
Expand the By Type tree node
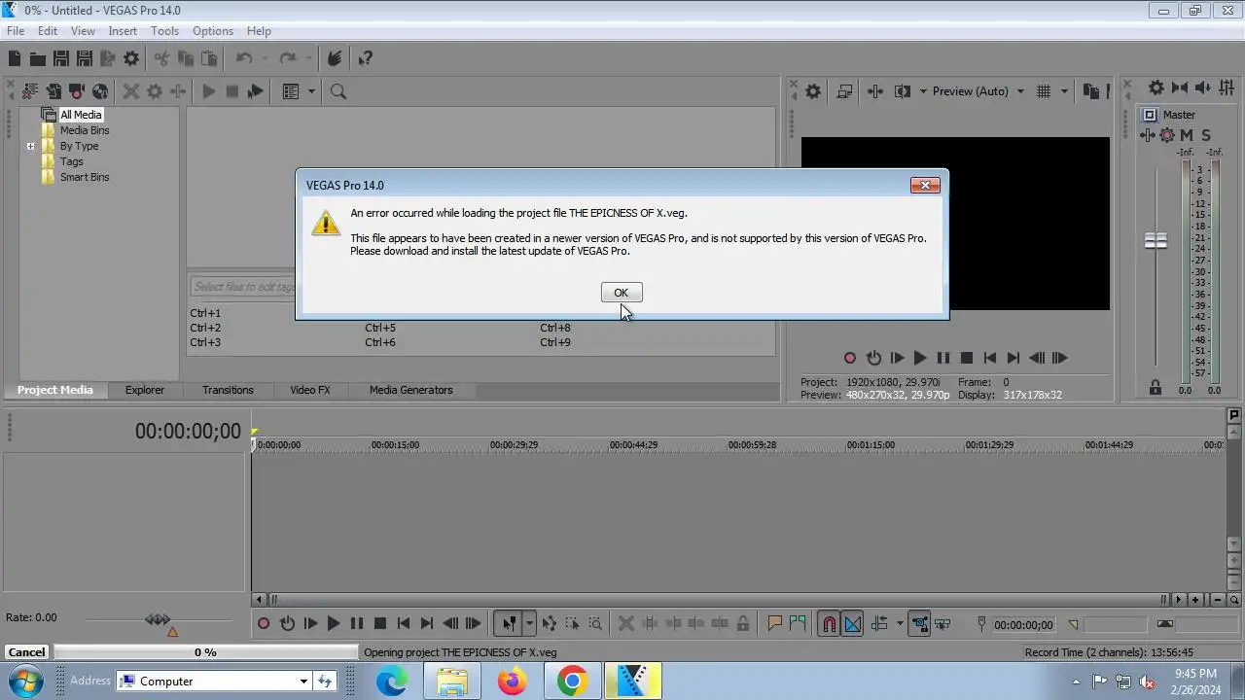tap(30, 147)
